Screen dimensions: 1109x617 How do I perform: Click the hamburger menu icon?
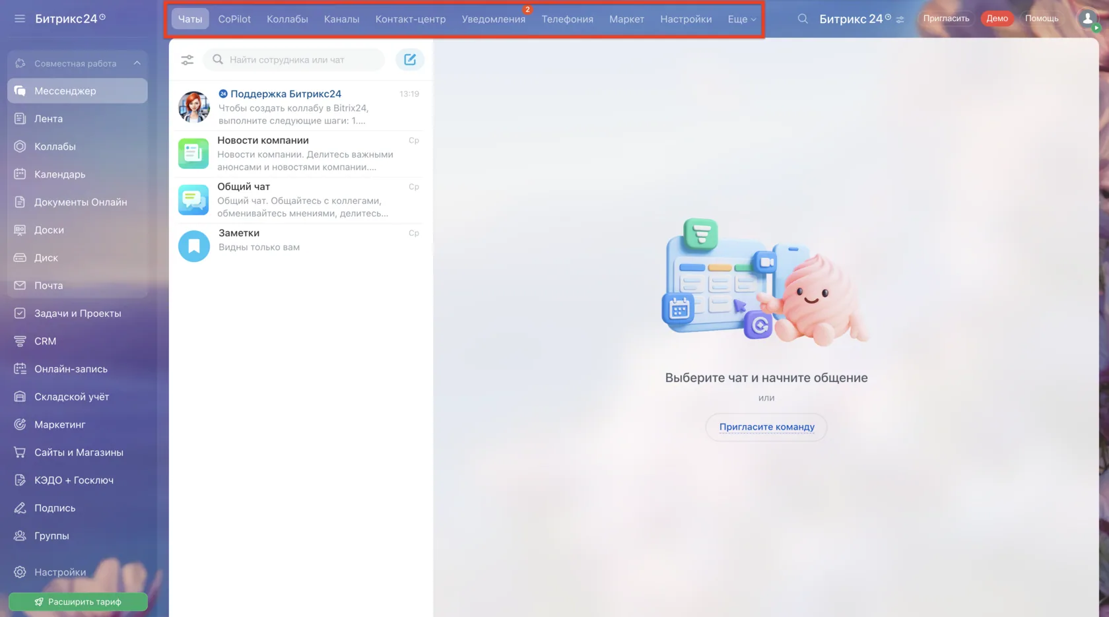click(x=20, y=18)
